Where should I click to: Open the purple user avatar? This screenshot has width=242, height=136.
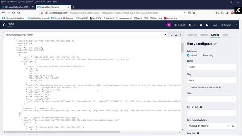169,25
